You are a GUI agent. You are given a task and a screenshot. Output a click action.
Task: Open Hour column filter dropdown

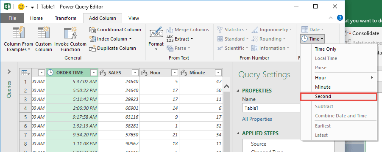175,73
